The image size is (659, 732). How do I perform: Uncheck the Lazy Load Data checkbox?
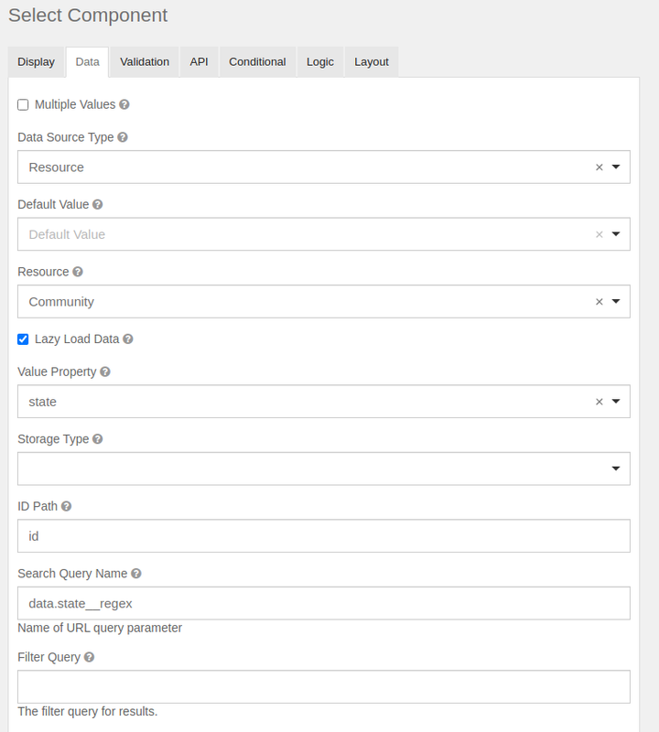tap(23, 339)
